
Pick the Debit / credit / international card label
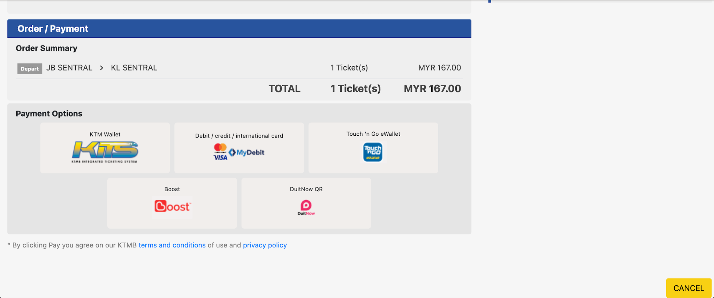tap(239, 136)
